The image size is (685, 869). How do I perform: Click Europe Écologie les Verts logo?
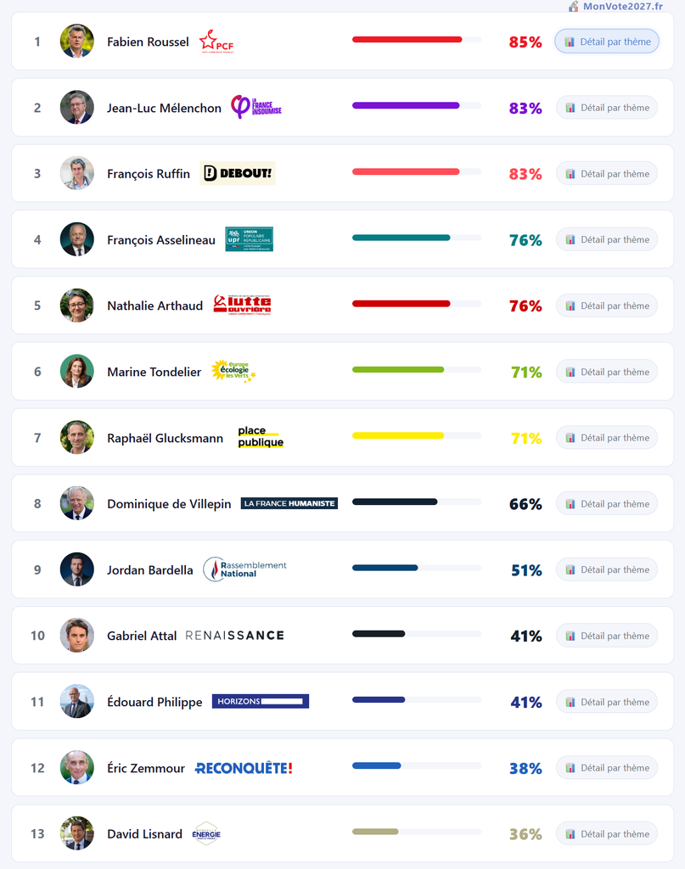coord(233,372)
